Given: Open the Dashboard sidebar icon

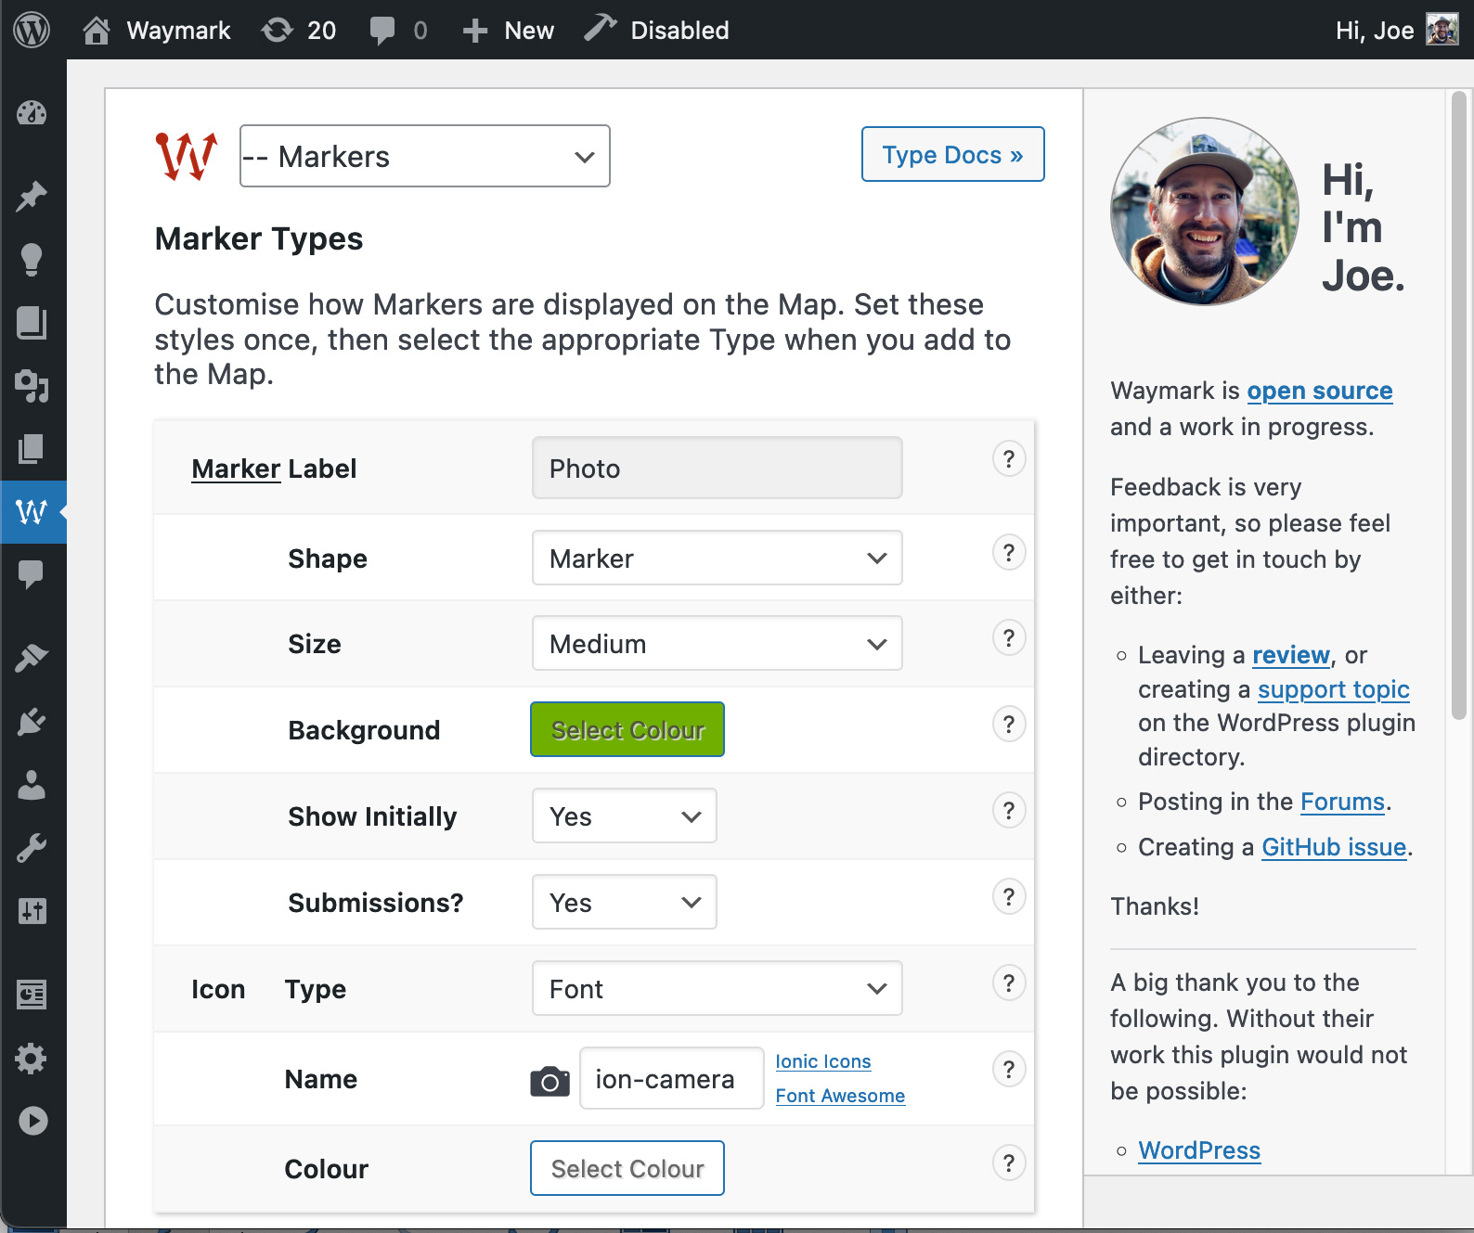Looking at the screenshot, I should pyautogui.click(x=32, y=113).
